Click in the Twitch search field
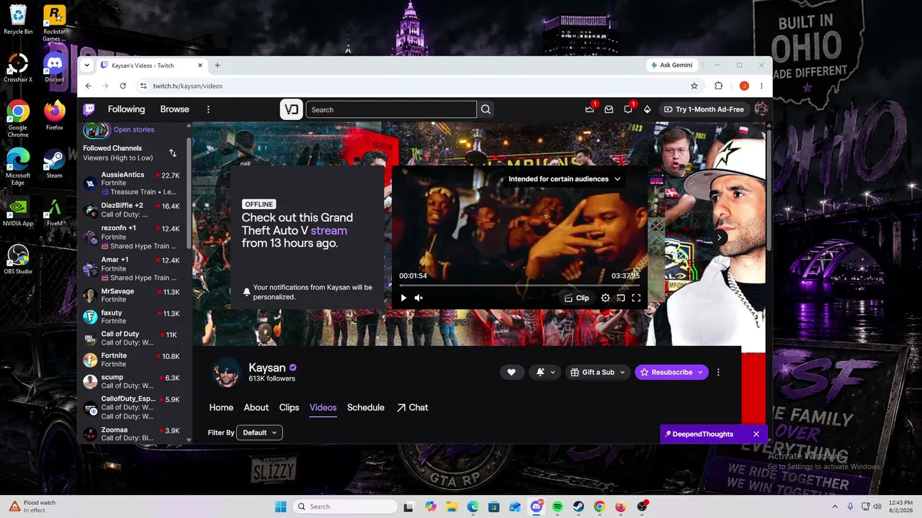922x518 pixels. point(391,109)
